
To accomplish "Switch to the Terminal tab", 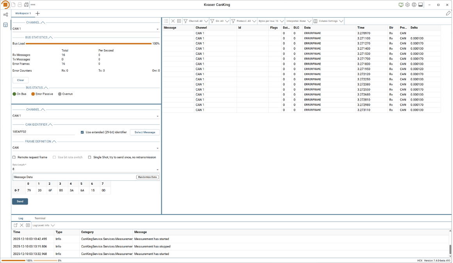I will 40,218.
